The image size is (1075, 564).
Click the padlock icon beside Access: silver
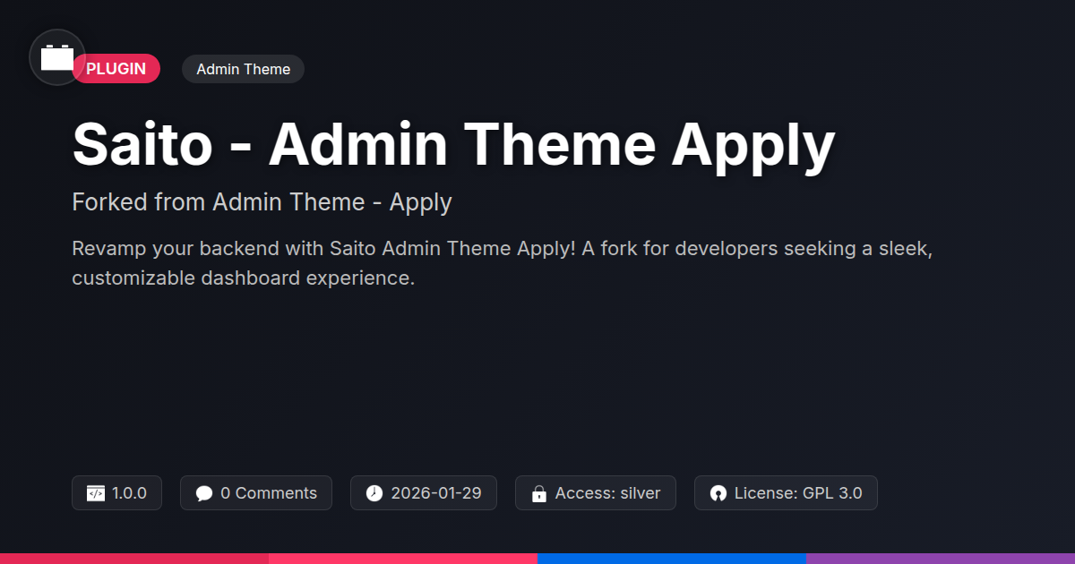538,493
